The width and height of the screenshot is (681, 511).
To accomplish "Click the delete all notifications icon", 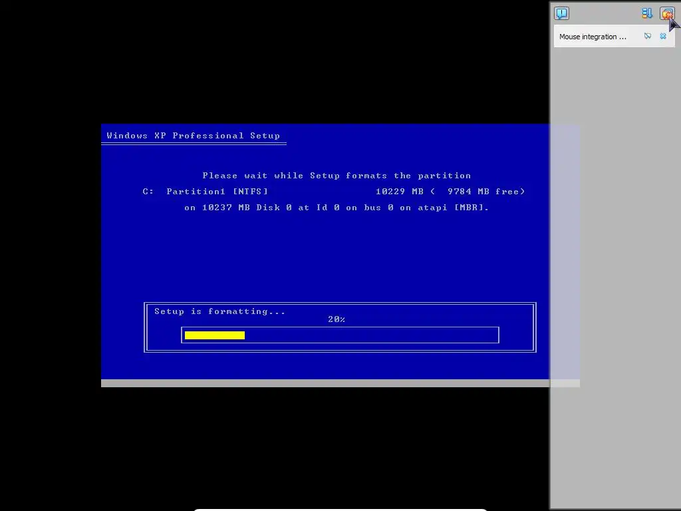I will coord(667,13).
